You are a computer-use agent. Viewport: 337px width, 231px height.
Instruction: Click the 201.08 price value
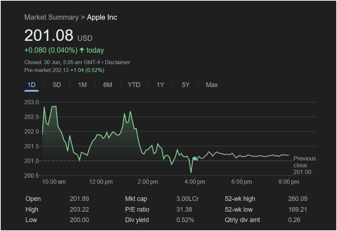point(49,35)
